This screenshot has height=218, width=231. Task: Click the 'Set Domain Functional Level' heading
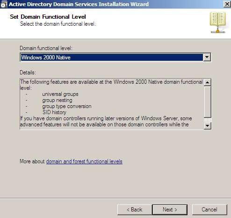(x=48, y=17)
